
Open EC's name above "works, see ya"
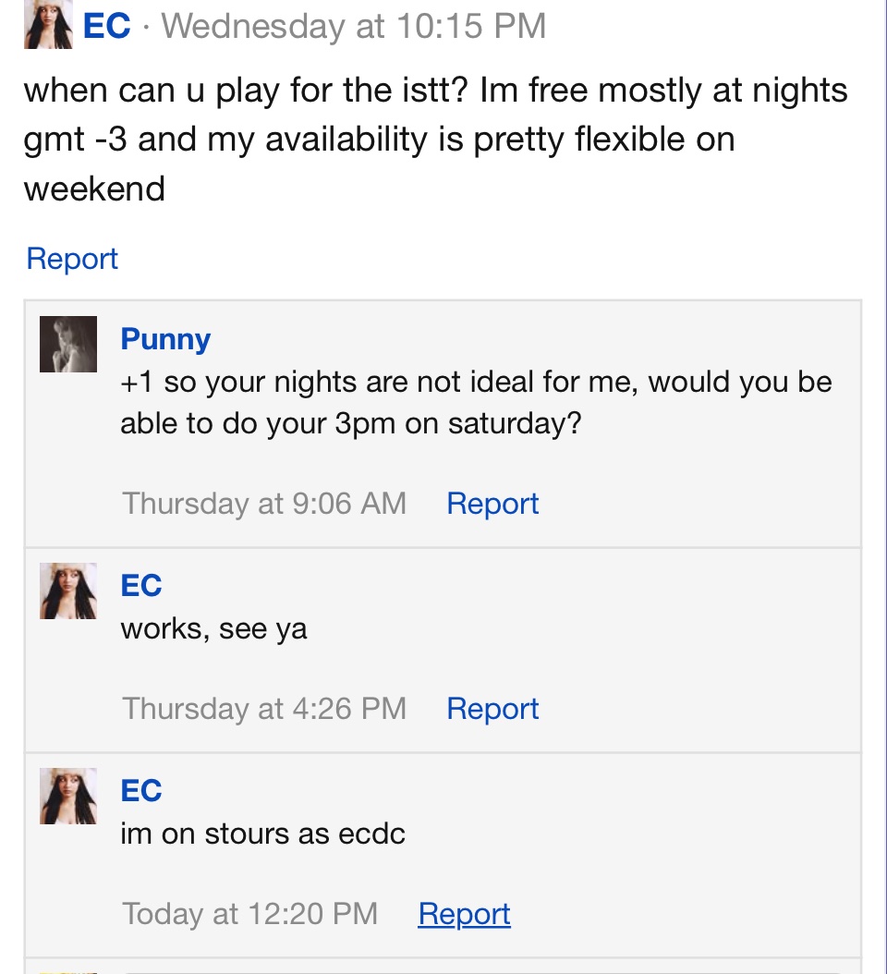141,585
